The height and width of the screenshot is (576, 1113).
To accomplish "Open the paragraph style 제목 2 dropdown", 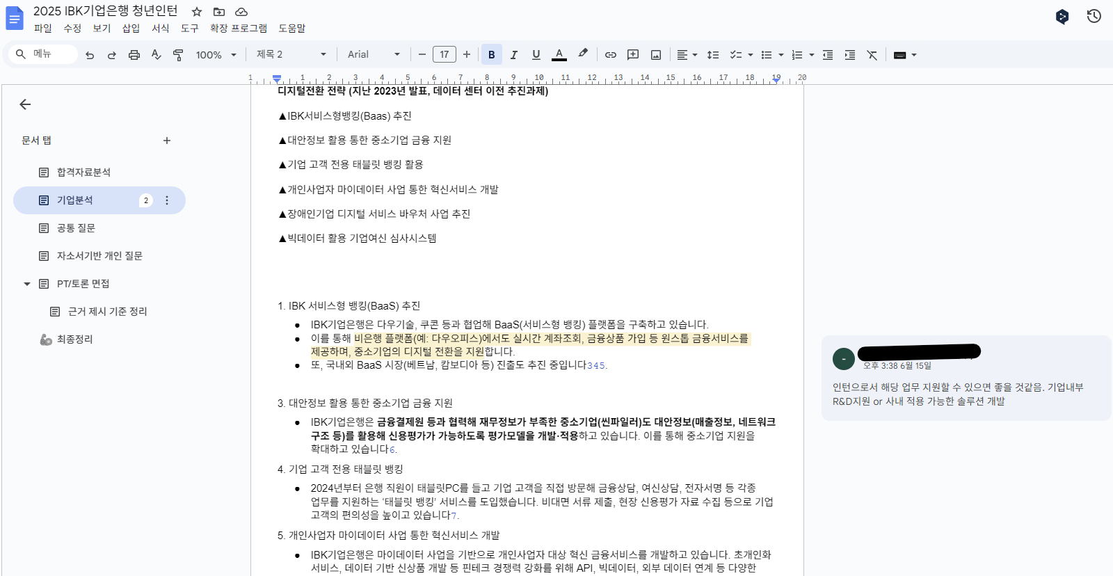I will coord(291,54).
